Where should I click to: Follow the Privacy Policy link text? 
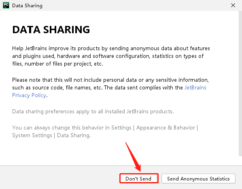29,96
